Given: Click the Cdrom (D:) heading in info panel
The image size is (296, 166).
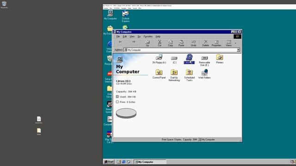Looking at the screenshot, I should [123, 81].
